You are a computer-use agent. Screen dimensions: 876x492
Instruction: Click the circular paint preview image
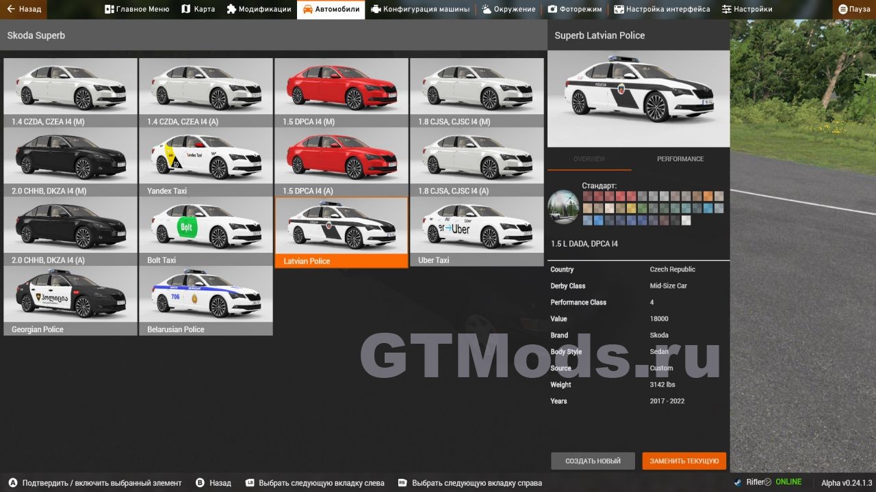tap(563, 207)
